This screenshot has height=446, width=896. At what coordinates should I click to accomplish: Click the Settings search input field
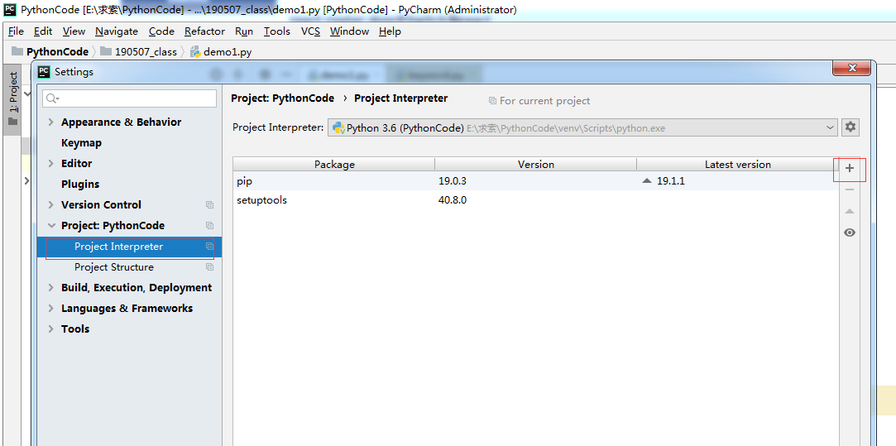pyautogui.click(x=130, y=98)
